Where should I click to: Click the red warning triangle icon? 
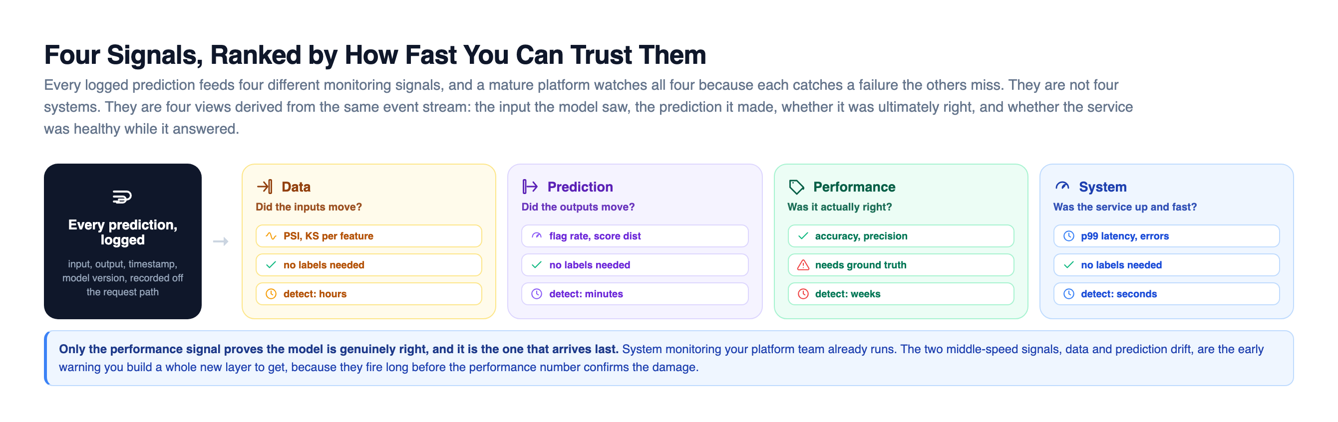coord(803,265)
